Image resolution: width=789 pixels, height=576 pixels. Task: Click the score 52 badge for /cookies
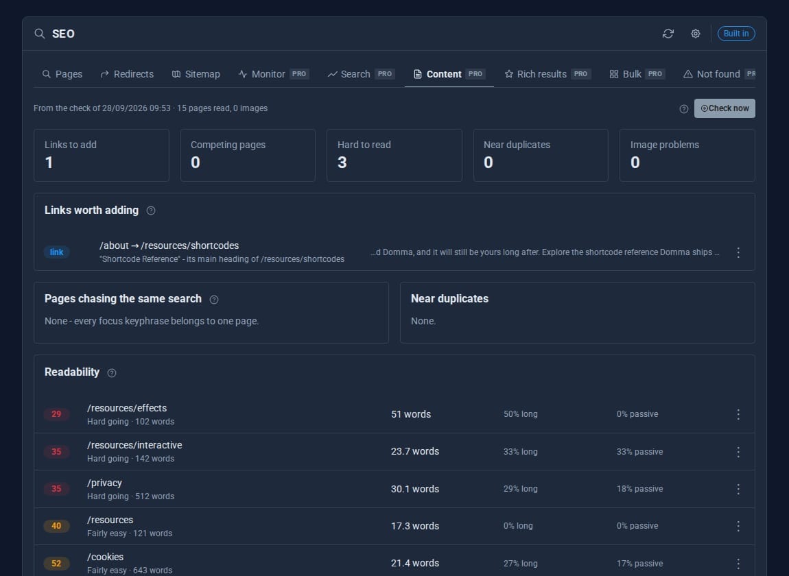pos(56,564)
